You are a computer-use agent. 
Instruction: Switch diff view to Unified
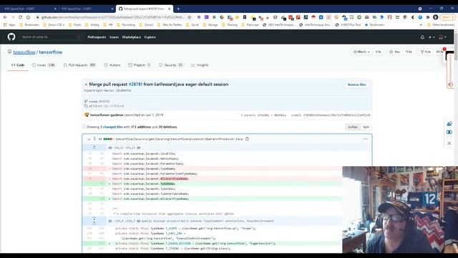[353, 127]
